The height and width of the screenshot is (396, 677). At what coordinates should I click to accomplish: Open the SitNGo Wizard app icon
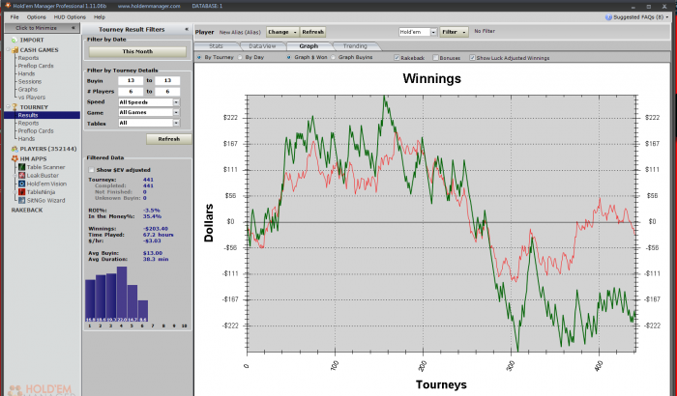22,200
